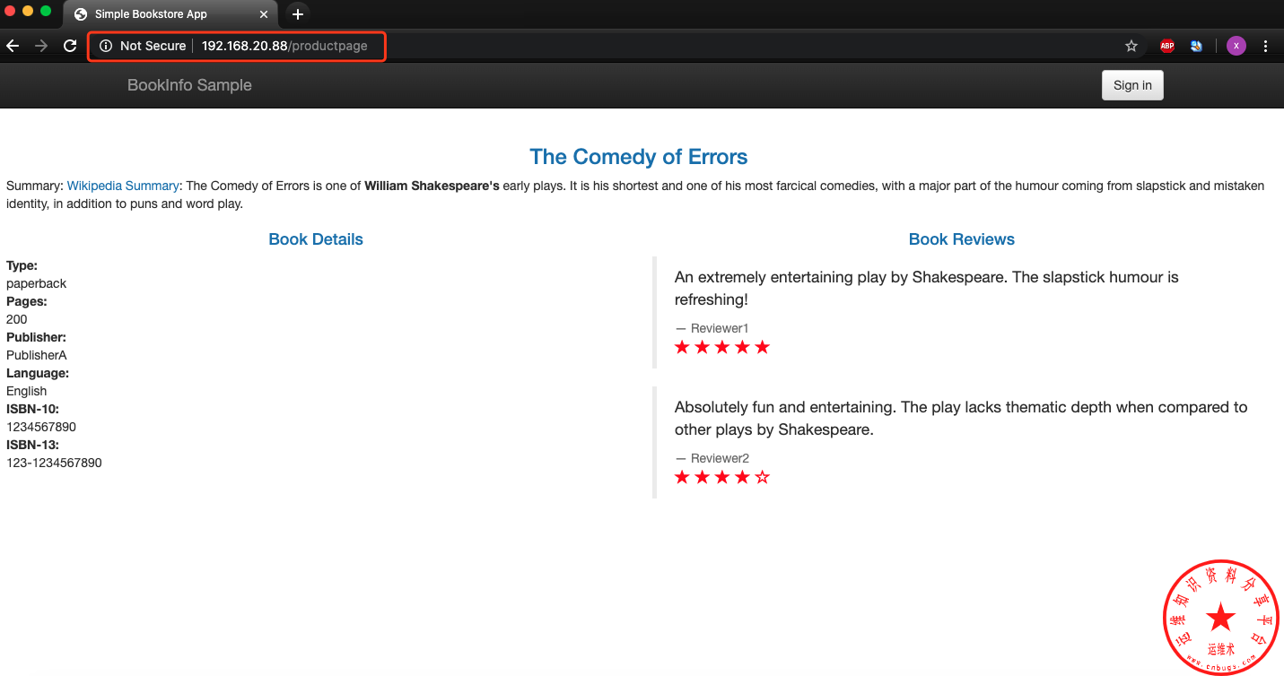1284x676 pixels.
Task: Focus the address bar URL 192.168.20.88/productpage
Action: point(284,46)
